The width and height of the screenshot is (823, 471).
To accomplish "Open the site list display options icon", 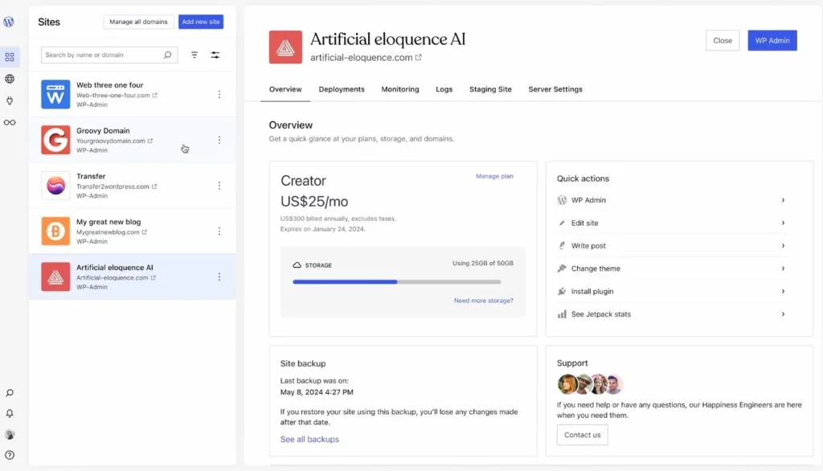I will tap(215, 55).
